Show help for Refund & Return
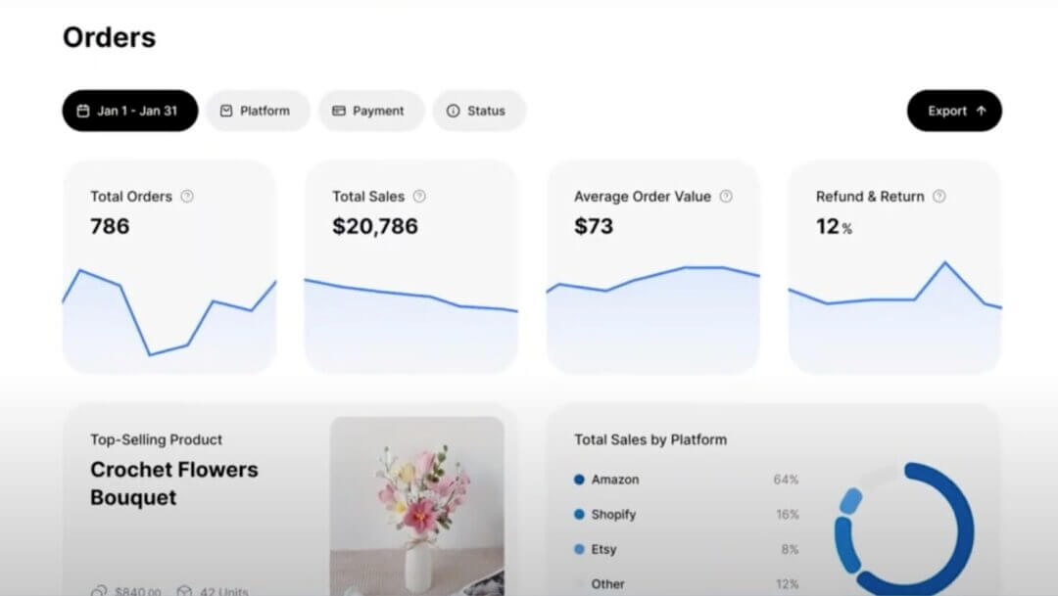Image resolution: width=1058 pixels, height=596 pixels. (939, 196)
